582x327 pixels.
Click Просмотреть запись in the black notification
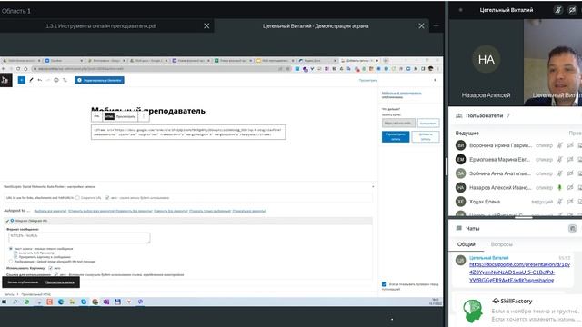click(x=60, y=282)
